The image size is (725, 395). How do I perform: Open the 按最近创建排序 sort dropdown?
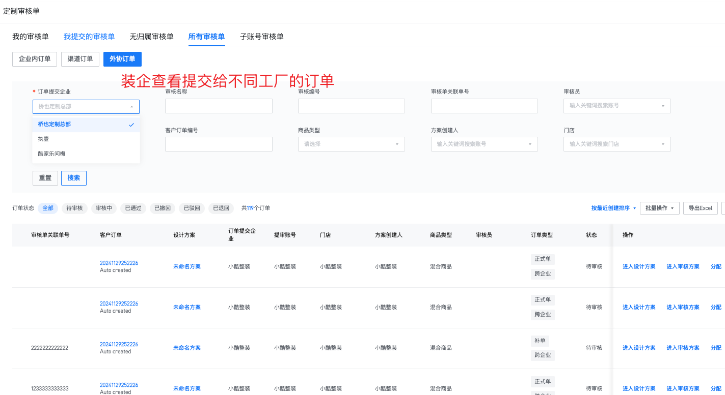pos(613,208)
